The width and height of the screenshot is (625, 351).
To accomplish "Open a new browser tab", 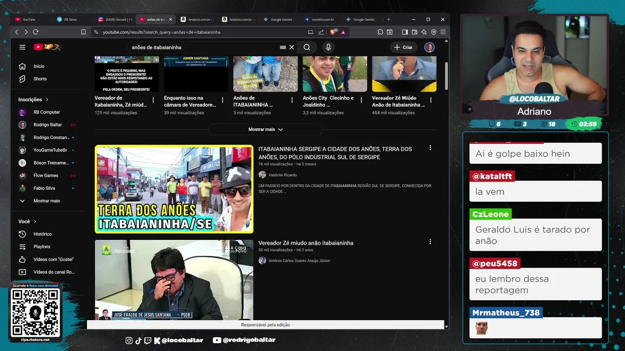I will tap(389, 19).
